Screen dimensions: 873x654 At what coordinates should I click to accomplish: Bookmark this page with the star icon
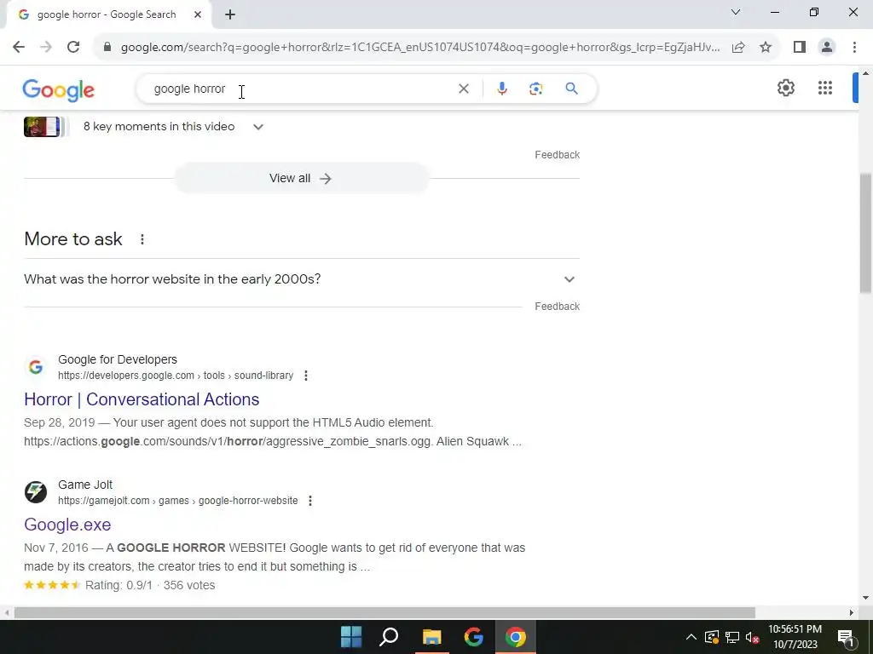click(766, 48)
